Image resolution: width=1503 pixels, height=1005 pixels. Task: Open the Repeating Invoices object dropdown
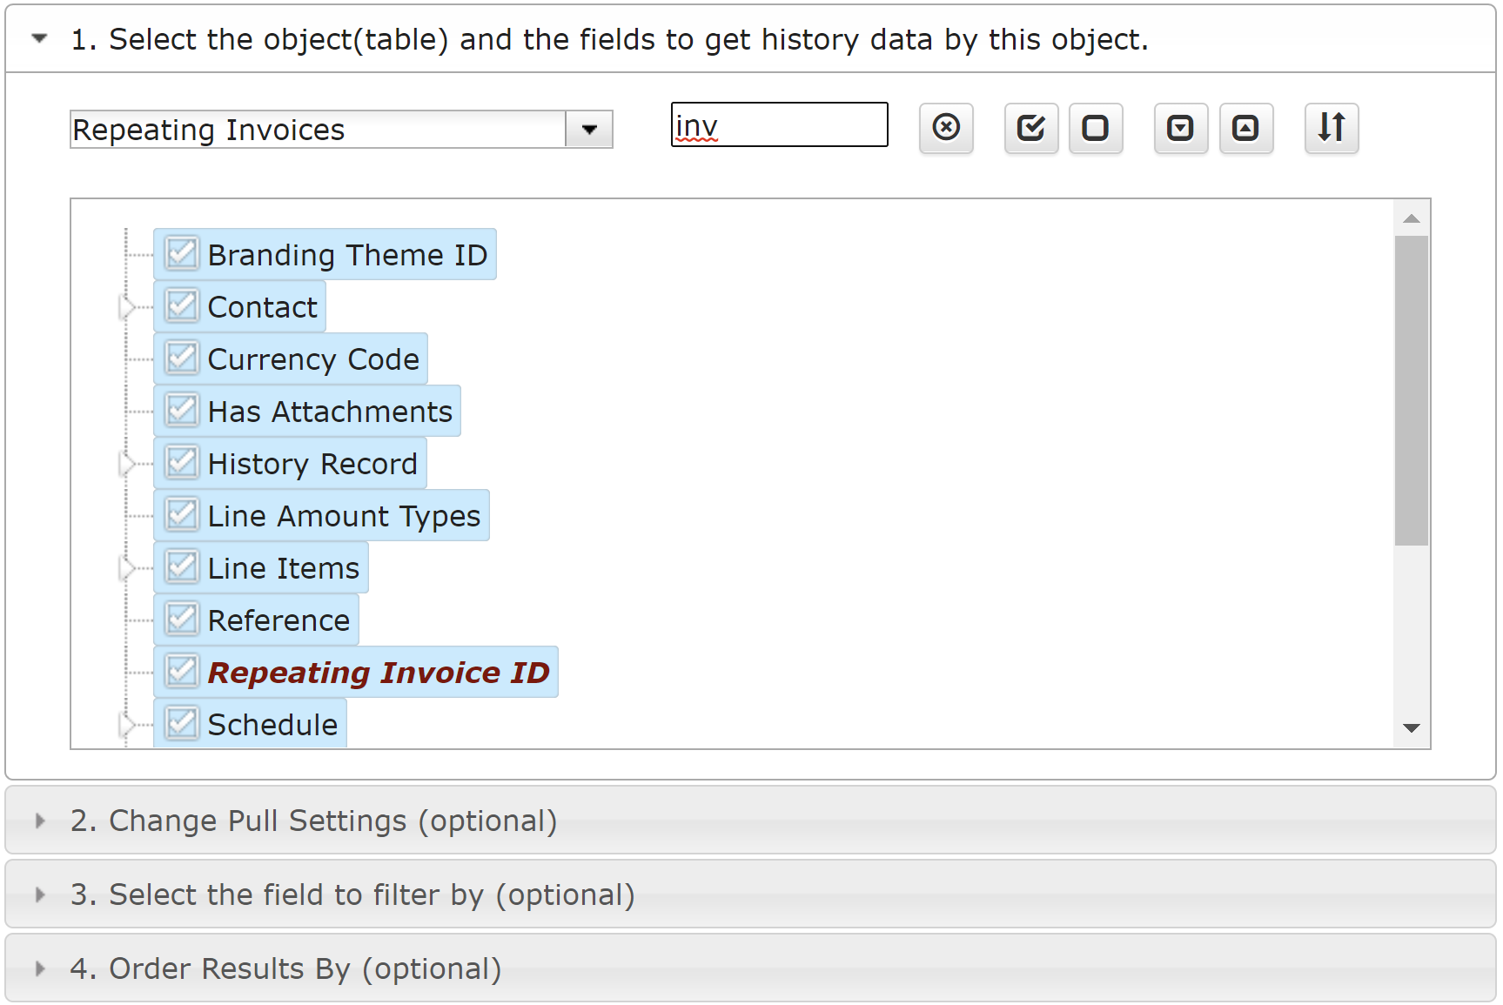[589, 130]
